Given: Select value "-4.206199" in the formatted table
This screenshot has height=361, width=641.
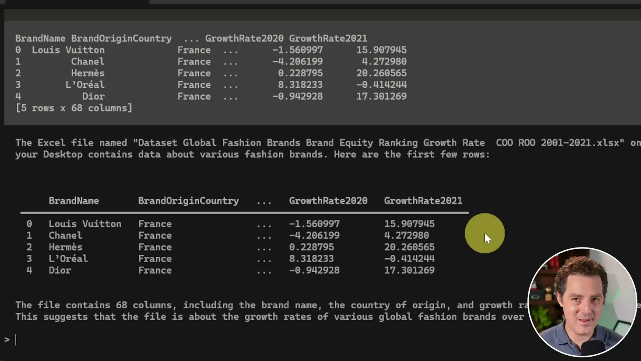Looking at the screenshot, I should (314, 235).
